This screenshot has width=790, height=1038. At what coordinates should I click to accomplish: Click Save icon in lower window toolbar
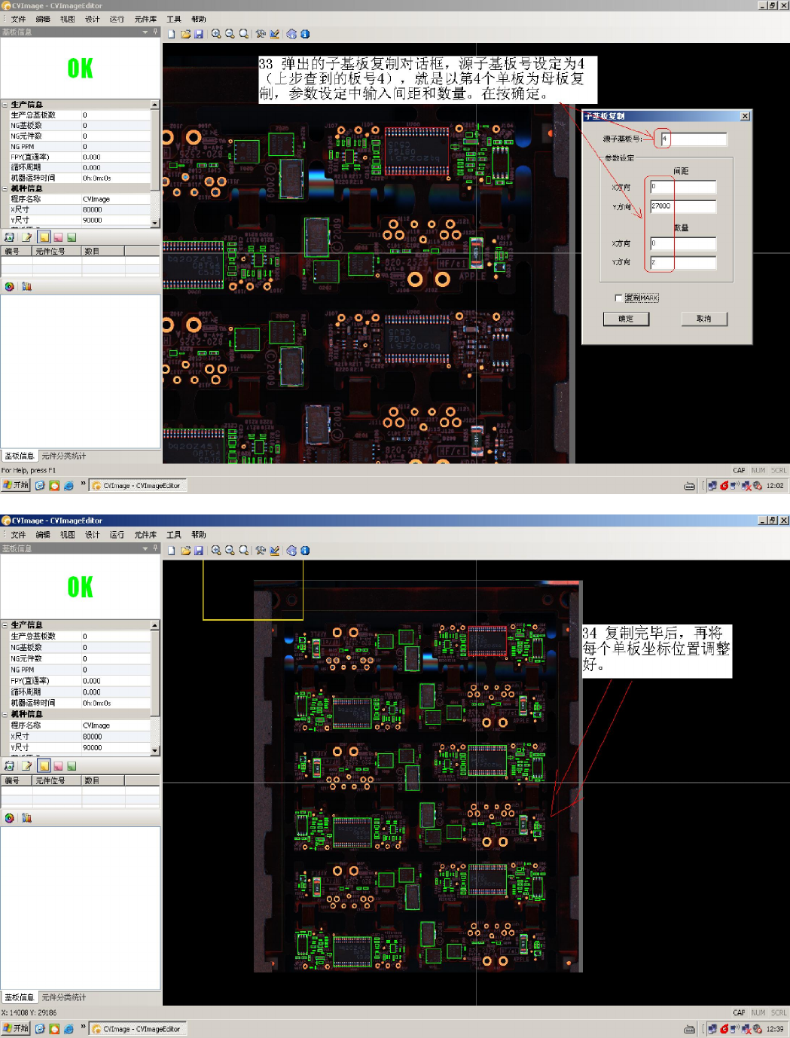click(199, 551)
